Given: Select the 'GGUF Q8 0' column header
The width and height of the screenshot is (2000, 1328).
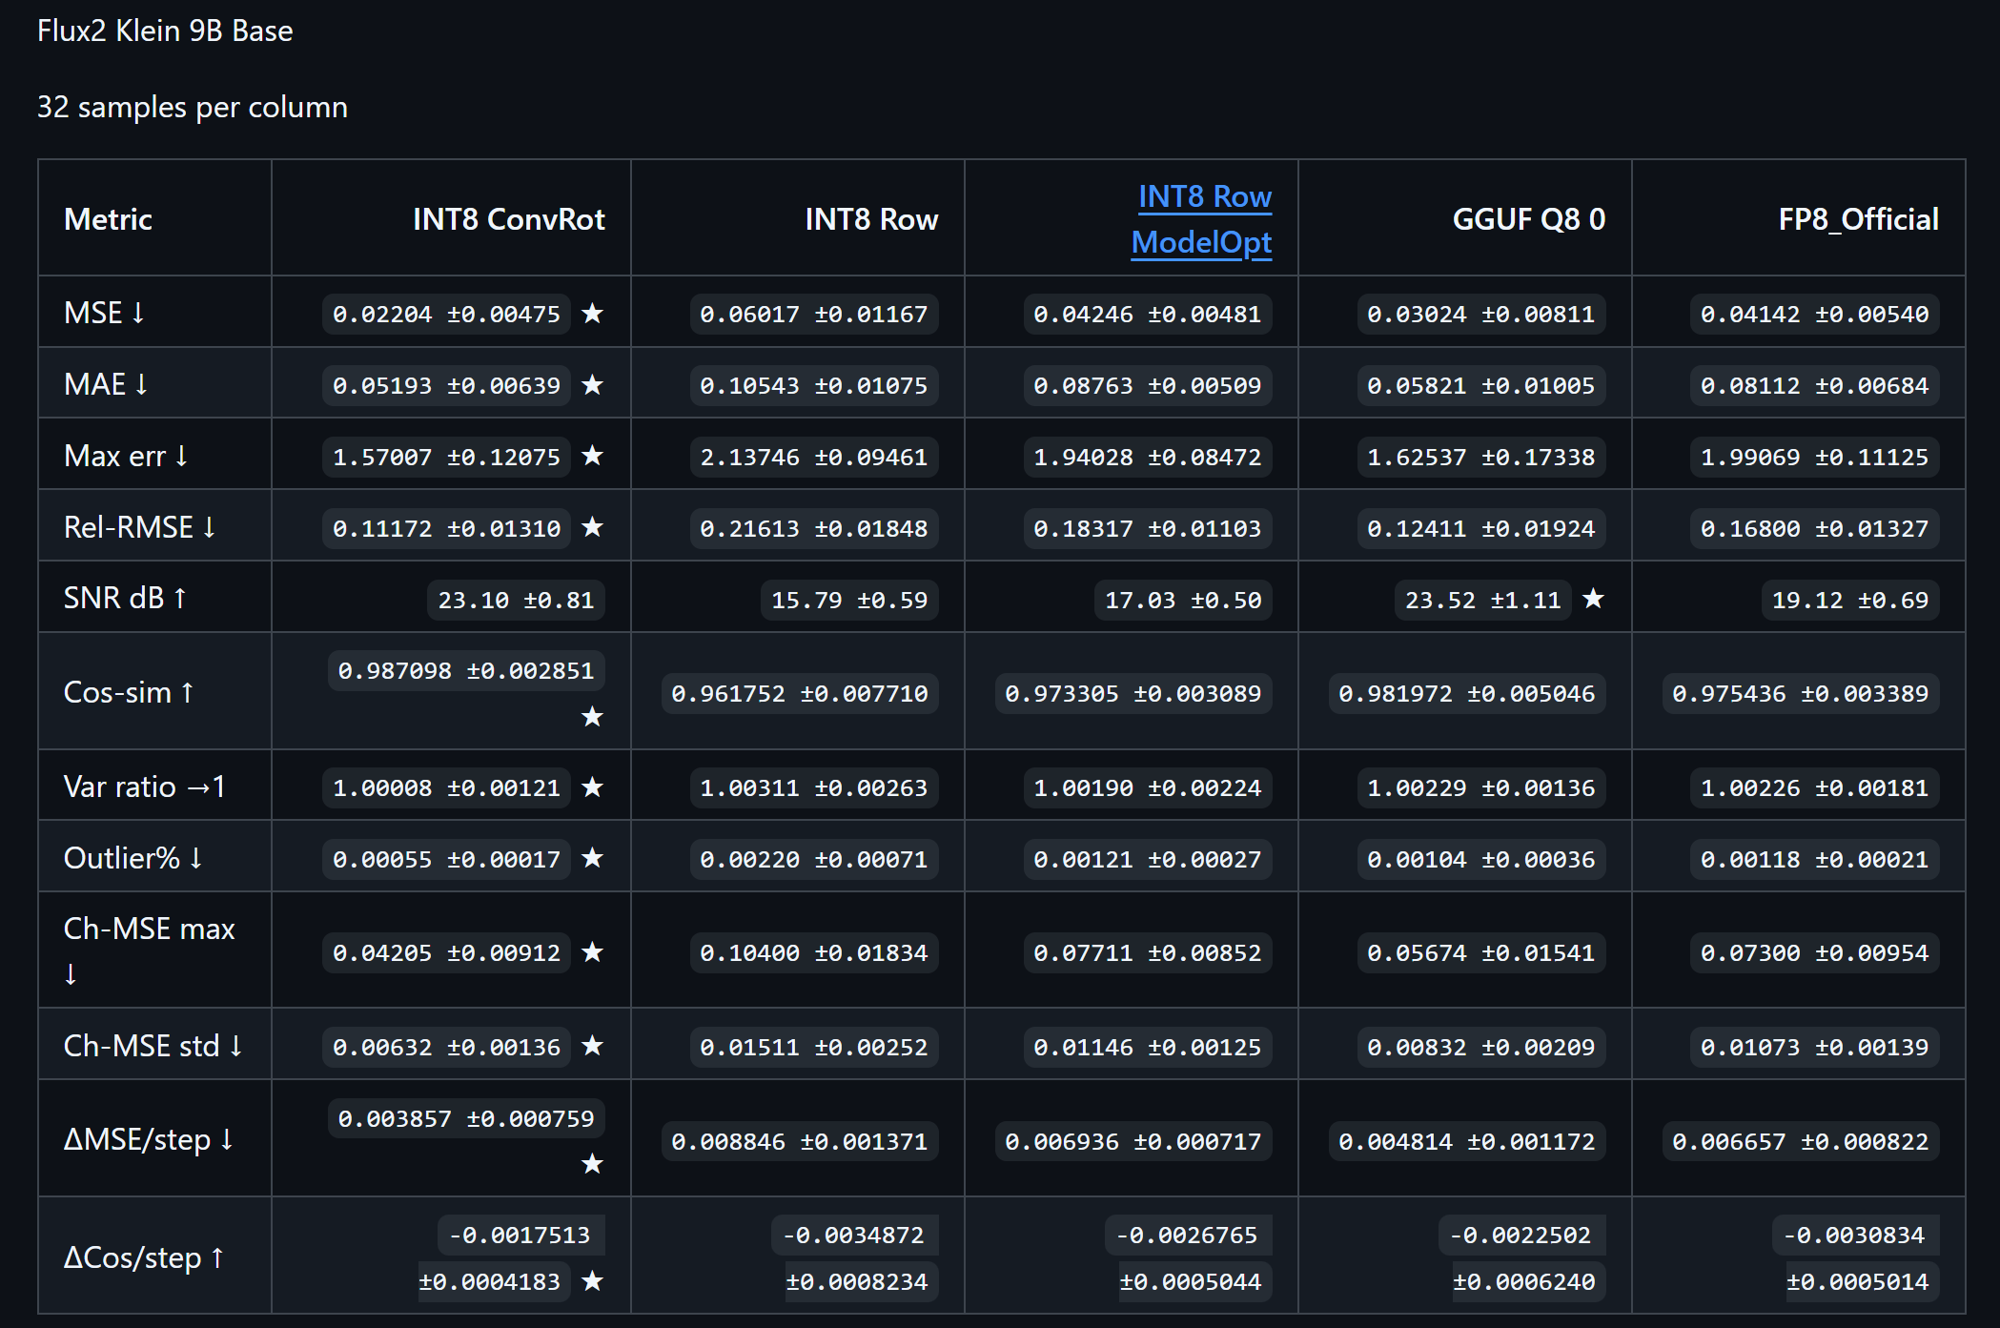Looking at the screenshot, I should (1529, 219).
